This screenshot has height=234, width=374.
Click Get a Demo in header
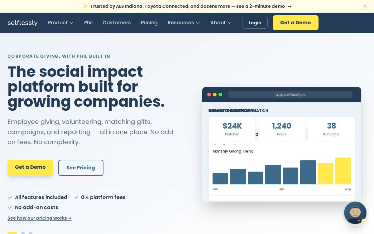(295, 23)
